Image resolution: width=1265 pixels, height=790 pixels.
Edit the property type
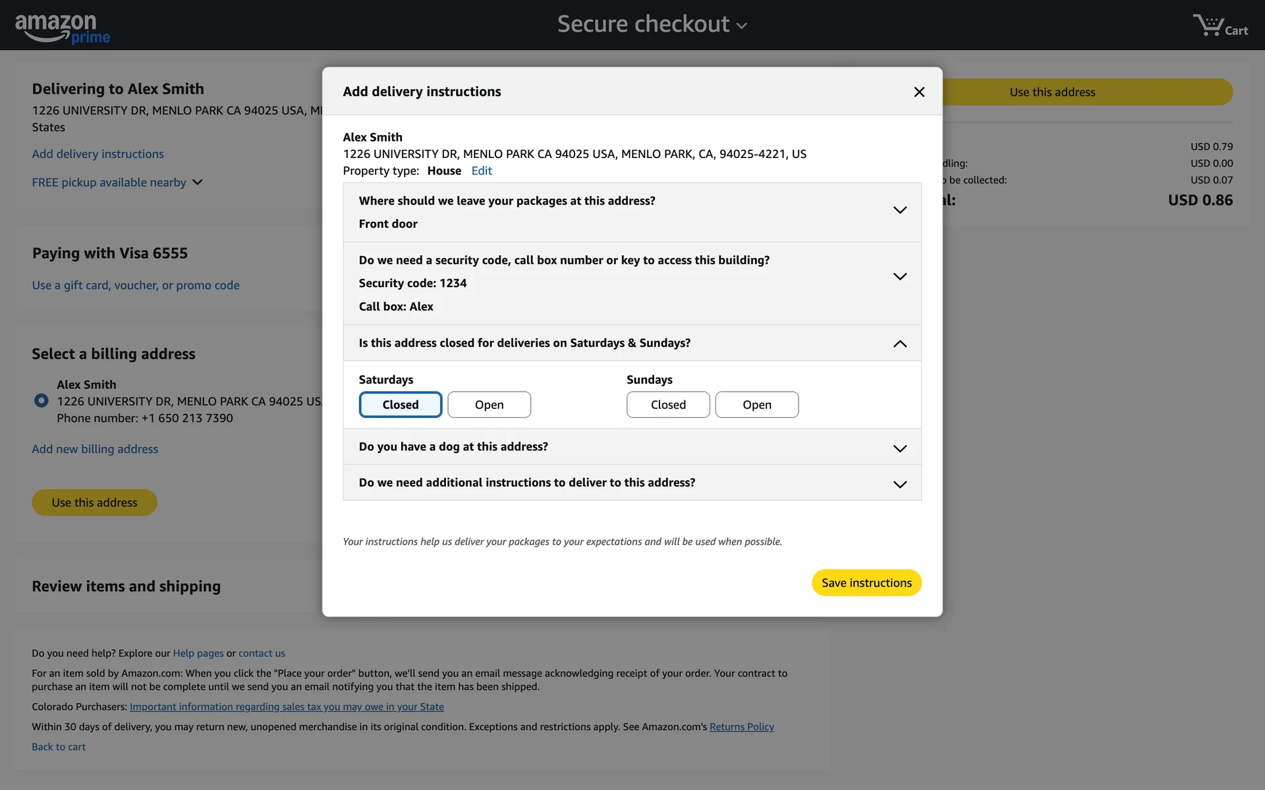click(x=481, y=171)
